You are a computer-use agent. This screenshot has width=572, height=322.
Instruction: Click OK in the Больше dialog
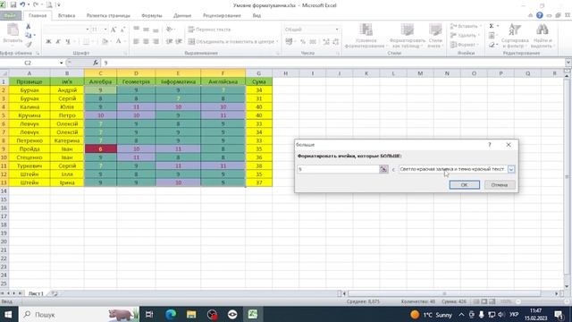click(x=464, y=185)
